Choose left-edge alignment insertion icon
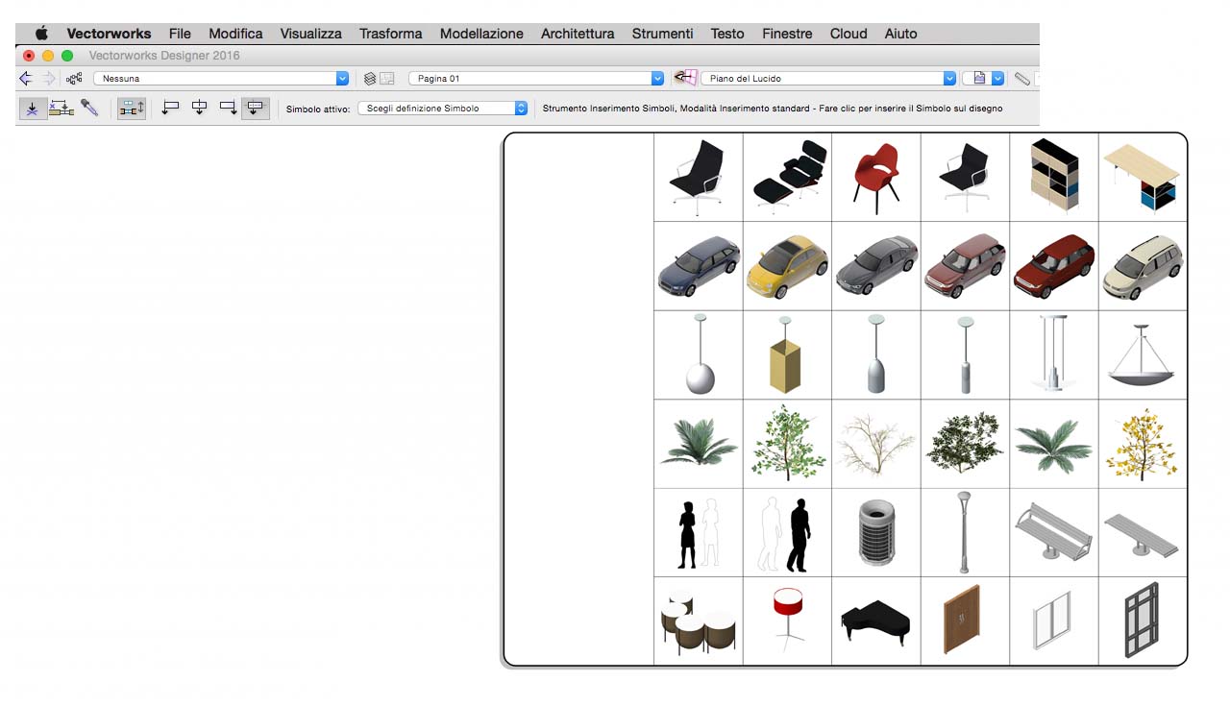1230x706 pixels. coord(170,109)
